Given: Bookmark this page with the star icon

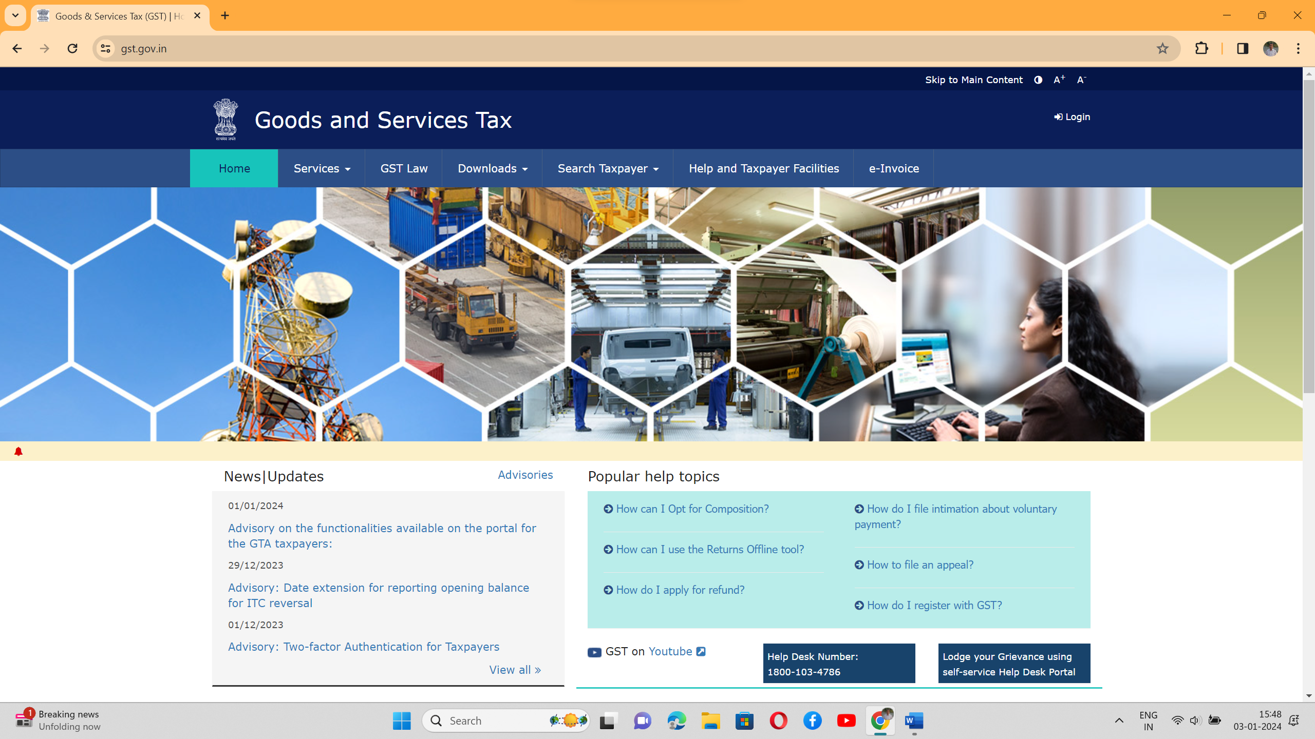Looking at the screenshot, I should tap(1162, 48).
